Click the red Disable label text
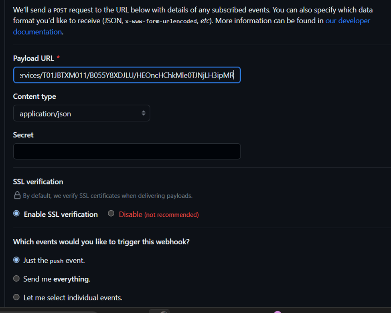Viewport: 391px width, 313px height. [x=130, y=214]
